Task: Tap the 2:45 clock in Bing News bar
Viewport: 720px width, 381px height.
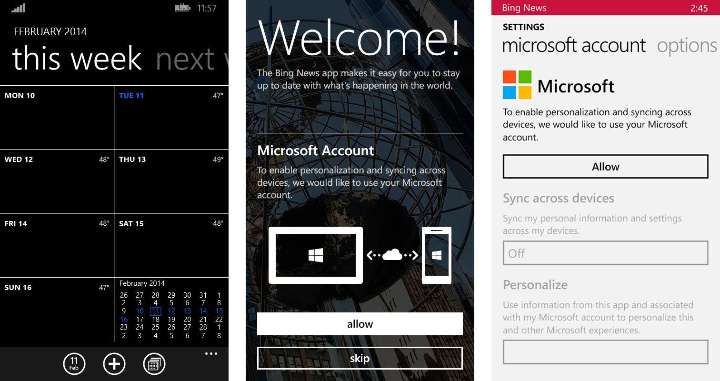Action: coord(699,8)
